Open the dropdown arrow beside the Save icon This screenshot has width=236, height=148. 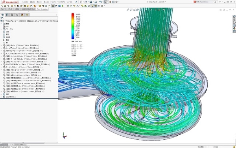[x=93, y=2]
